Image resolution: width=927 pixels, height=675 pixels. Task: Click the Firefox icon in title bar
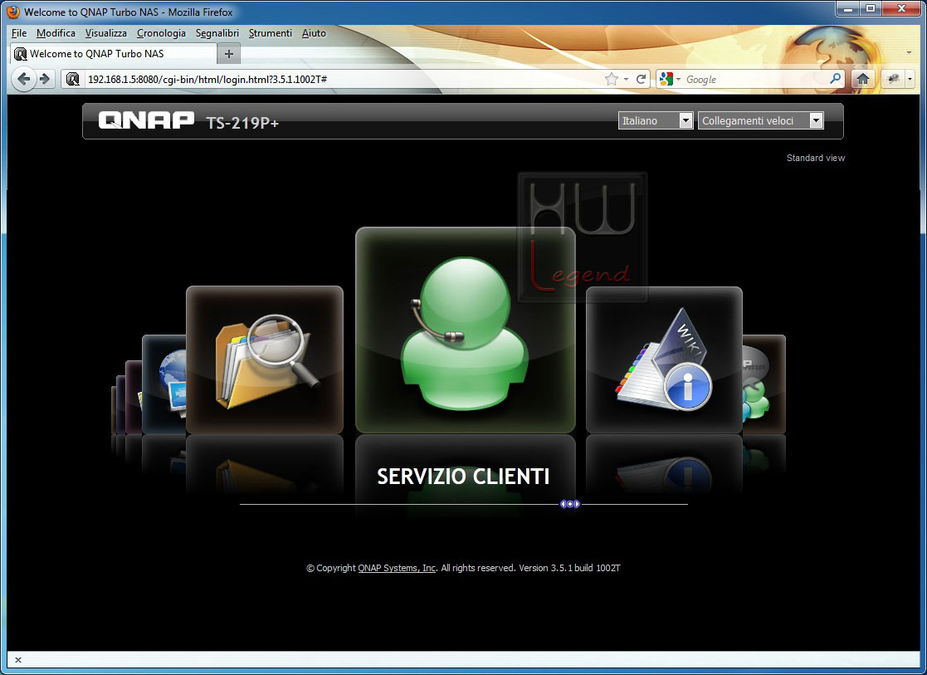pyautogui.click(x=13, y=12)
